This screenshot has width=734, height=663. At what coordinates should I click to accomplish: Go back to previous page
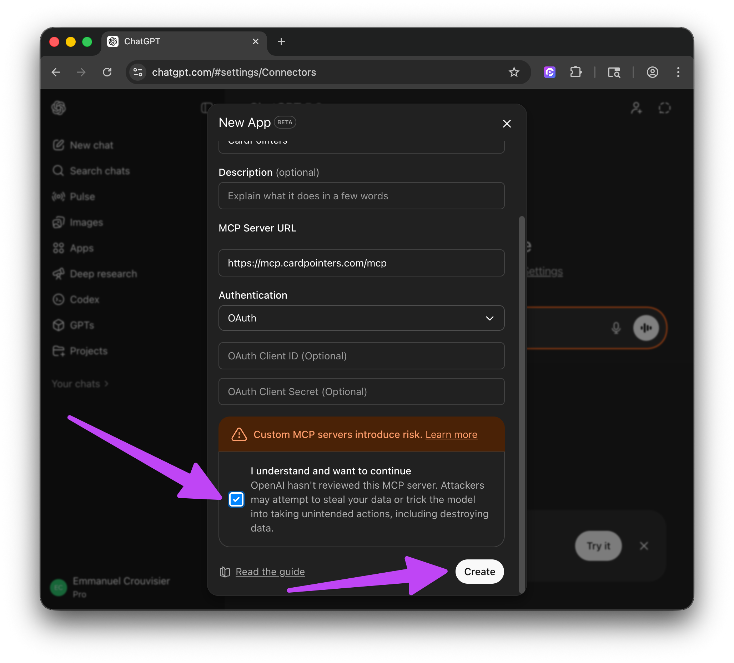click(56, 72)
